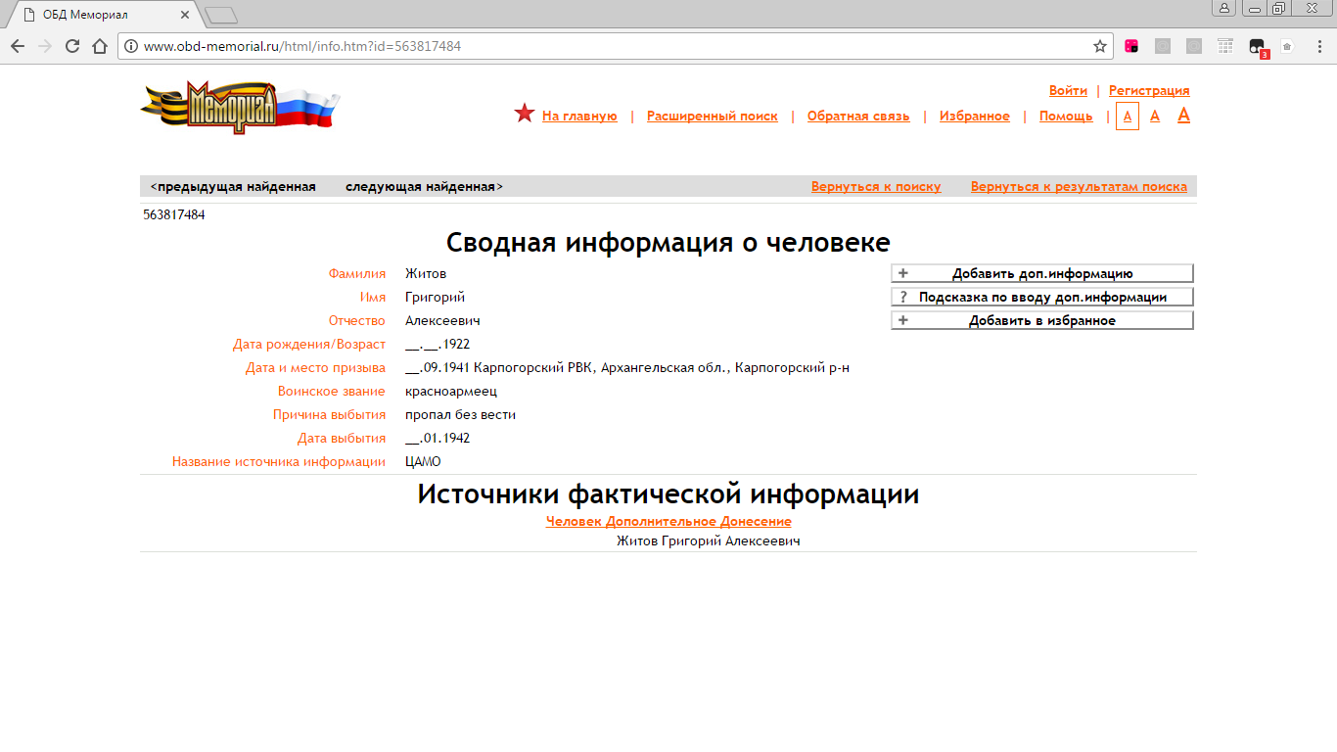Image resolution: width=1337 pixels, height=752 pixels.
Task: Open the browser home page icon
Action: (x=100, y=46)
